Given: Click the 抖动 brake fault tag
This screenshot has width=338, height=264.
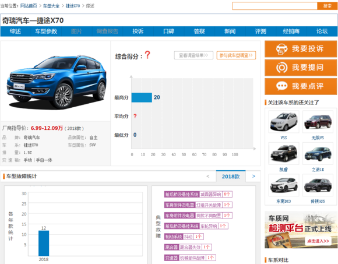Looking at the screenshot, I should [188, 237].
